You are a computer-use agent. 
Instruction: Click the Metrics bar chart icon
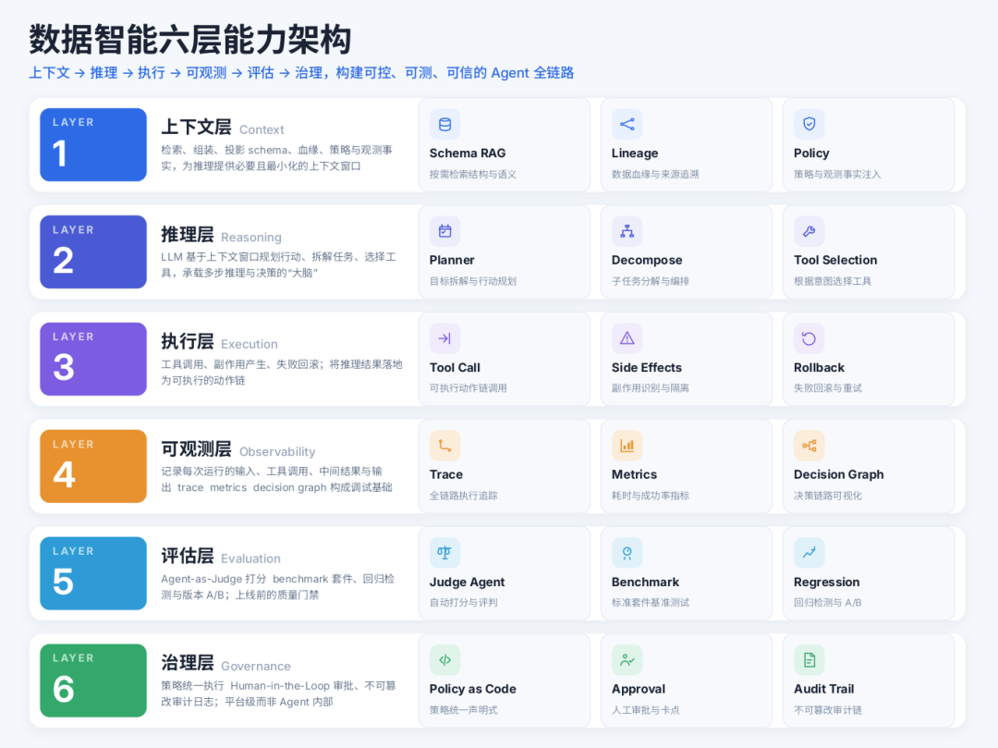(x=627, y=446)
